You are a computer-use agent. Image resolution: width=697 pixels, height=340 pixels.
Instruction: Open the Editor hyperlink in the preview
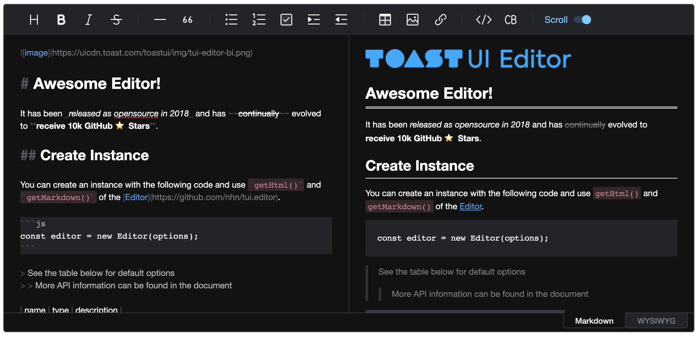pos(470,206)
